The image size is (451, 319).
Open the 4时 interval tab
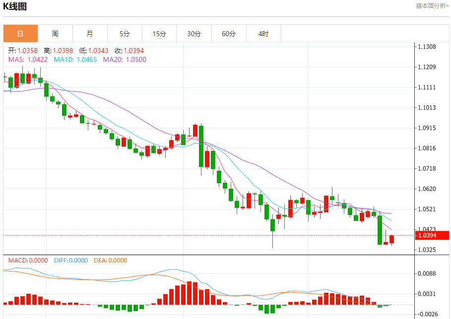coord(263,34)
